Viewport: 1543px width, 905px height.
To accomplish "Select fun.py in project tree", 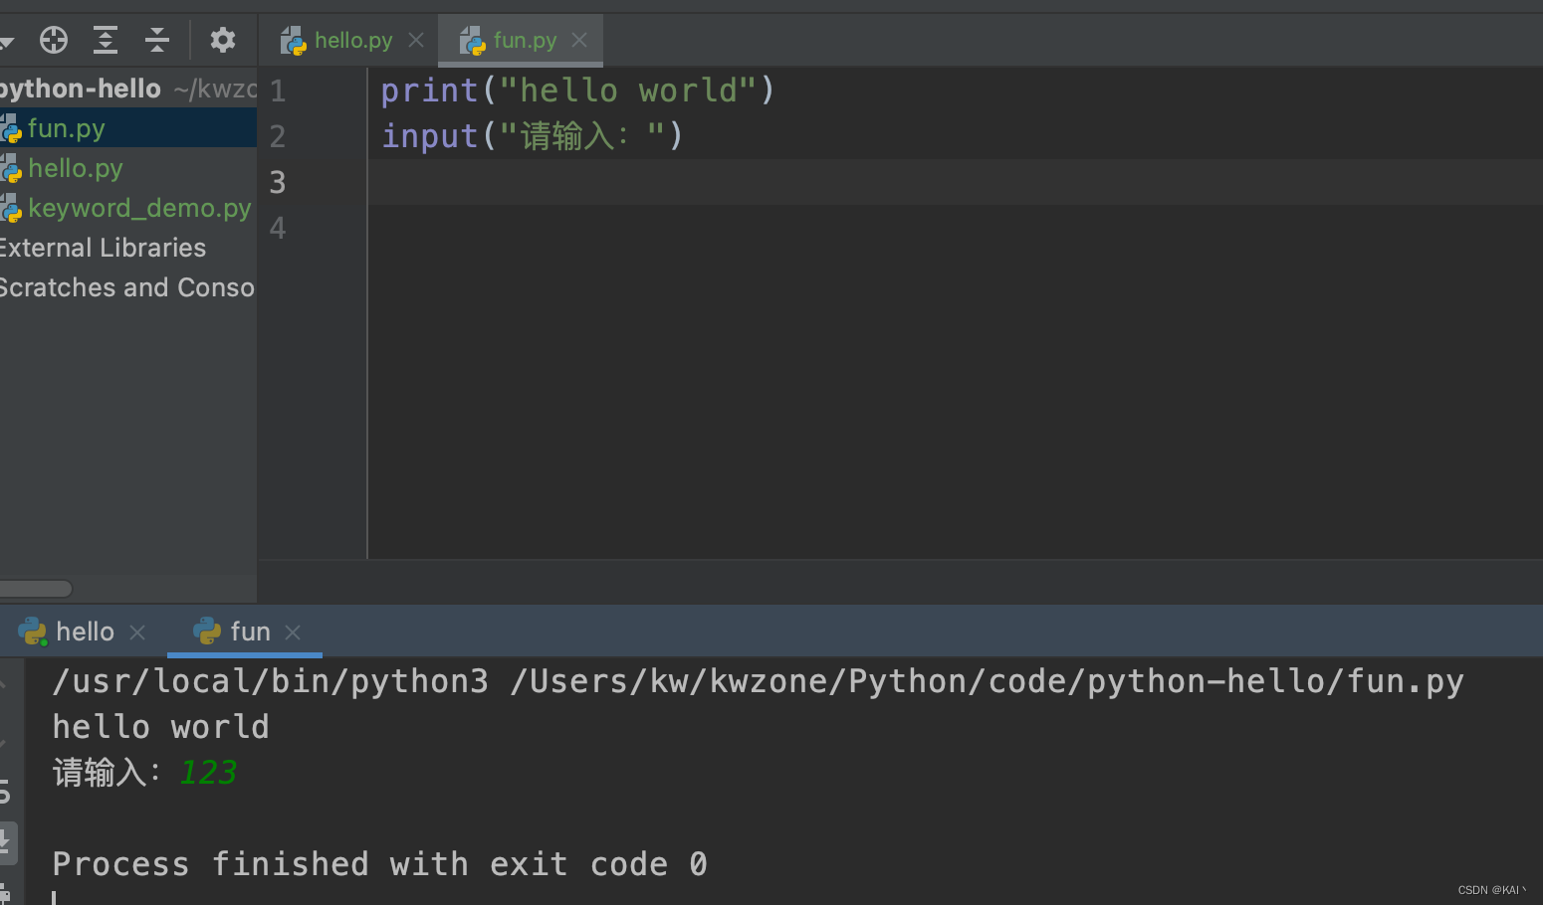I will pos(128,128).
